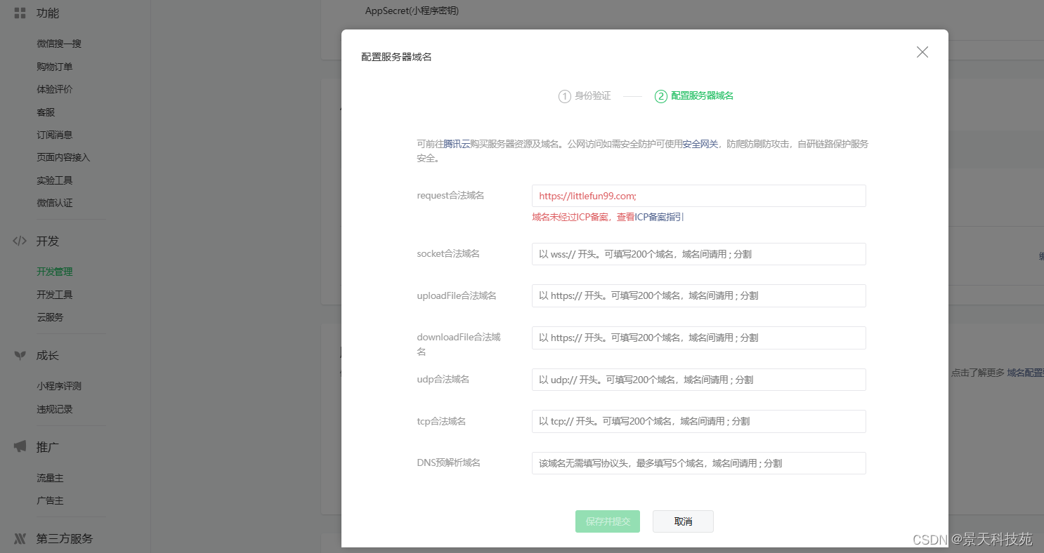Viewport: 1044px width, 553px height.
Task: Click the 配置服务器域名 step 2 indicator
Action: coord(694,96)
